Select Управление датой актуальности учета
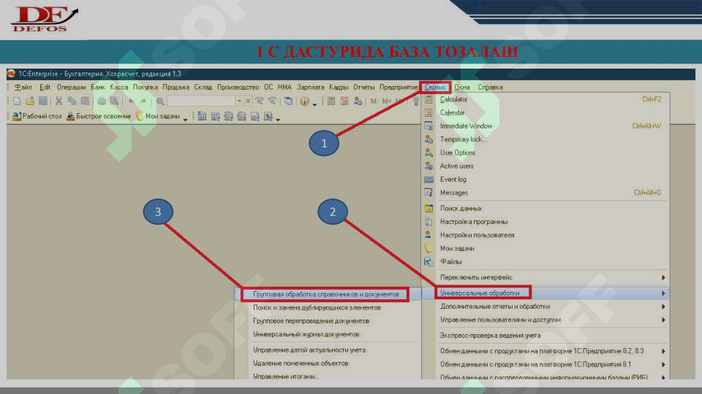Screen dimensions: 702x394 [309, 349]
